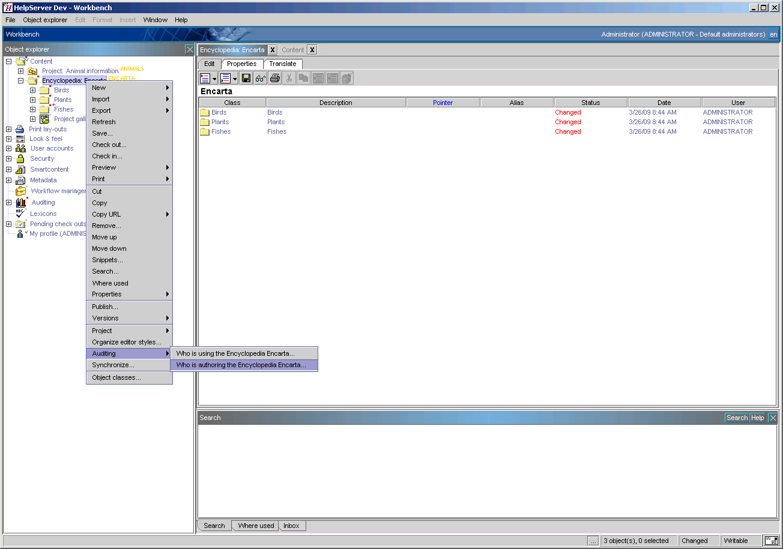Click the save floppy disk toolbar icon

point(246,78)
